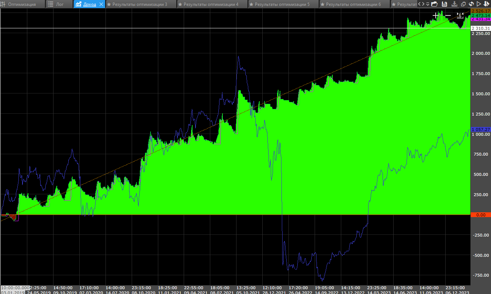Click the blue 1 057.27 value label

click(x=481, y=130)
